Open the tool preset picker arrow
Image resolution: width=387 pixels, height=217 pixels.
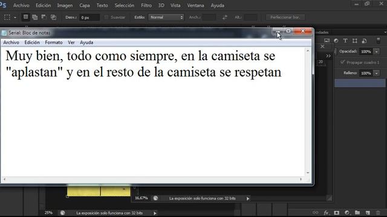[15, 17]
